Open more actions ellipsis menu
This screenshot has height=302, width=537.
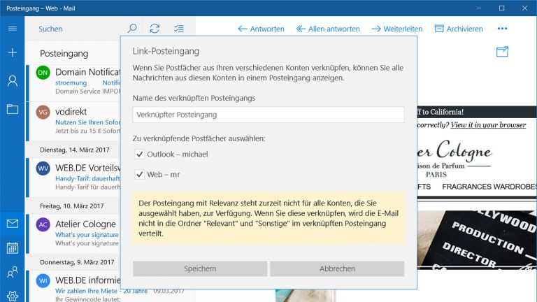click(x=503, y=29)
